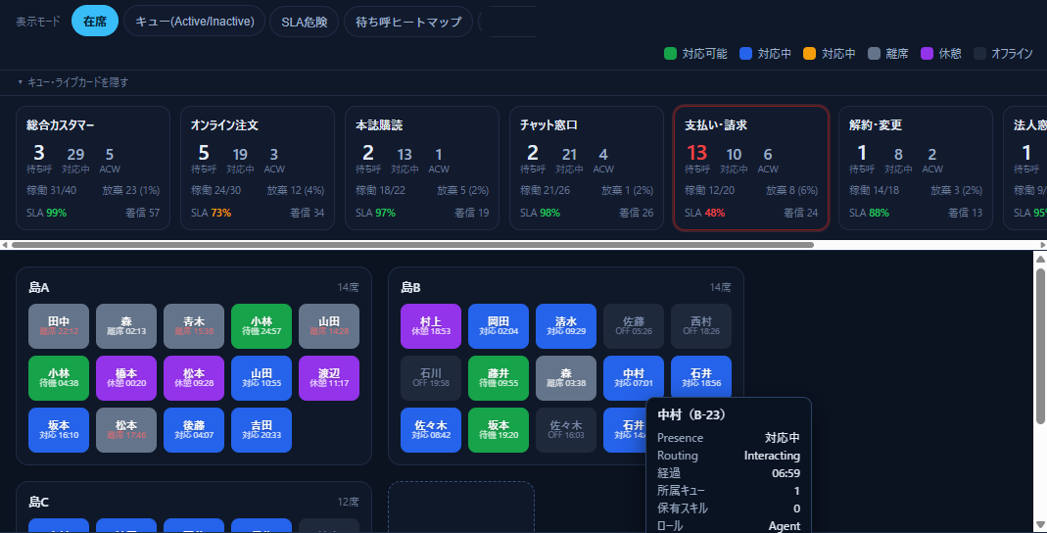
Task: Click the orange 対応中 legend swatch
Action: pyautogui.click(x=809, y=54)
